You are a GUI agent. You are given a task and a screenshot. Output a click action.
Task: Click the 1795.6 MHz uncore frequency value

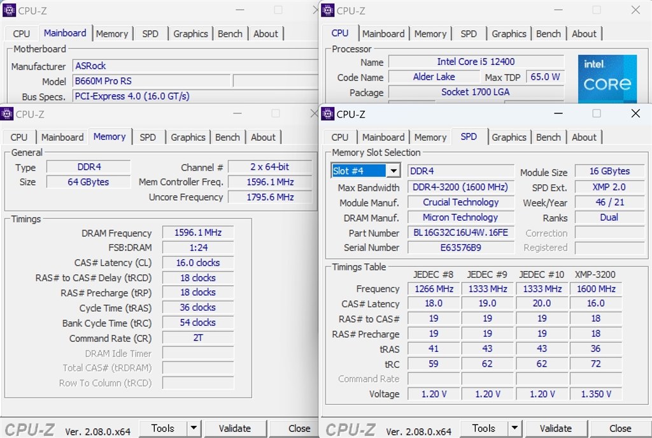(270, 197)
